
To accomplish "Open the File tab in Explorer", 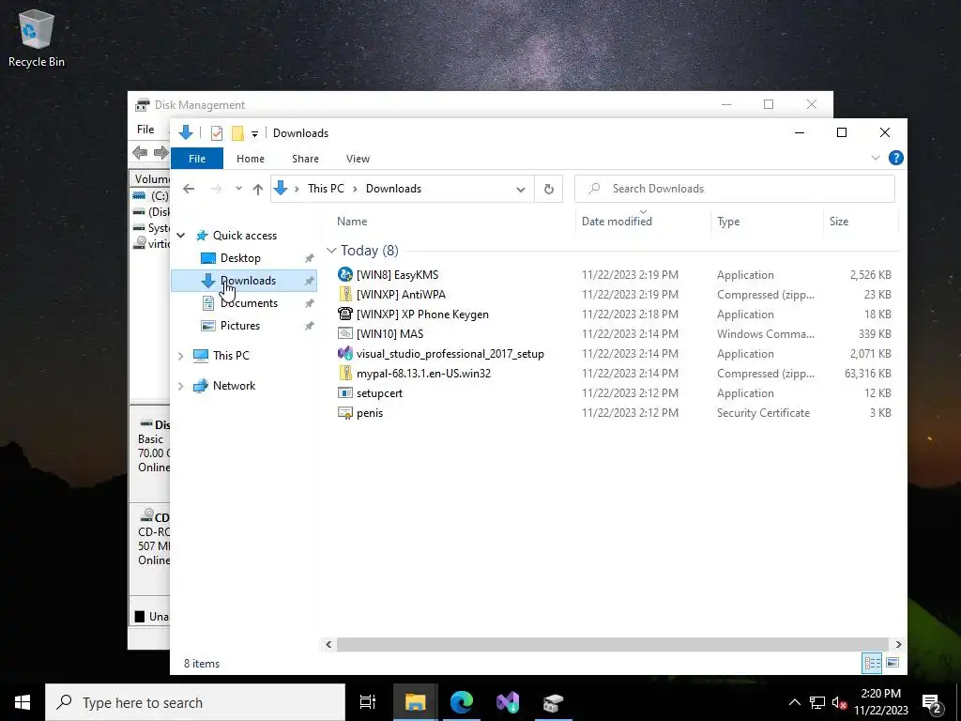I will point(197,158).
